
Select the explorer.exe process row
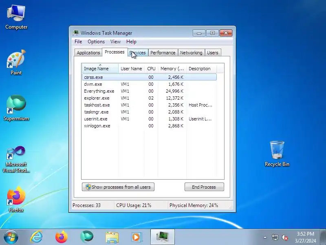point(149,98)
